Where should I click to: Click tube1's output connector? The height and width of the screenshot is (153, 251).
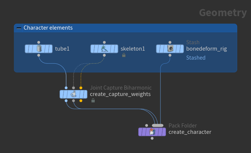(39, 55)
